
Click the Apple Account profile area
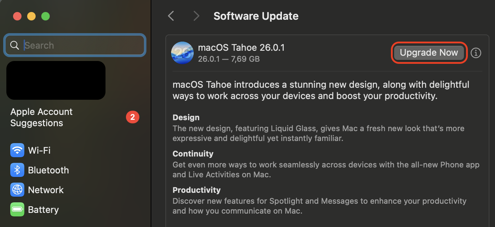[56, 80]
